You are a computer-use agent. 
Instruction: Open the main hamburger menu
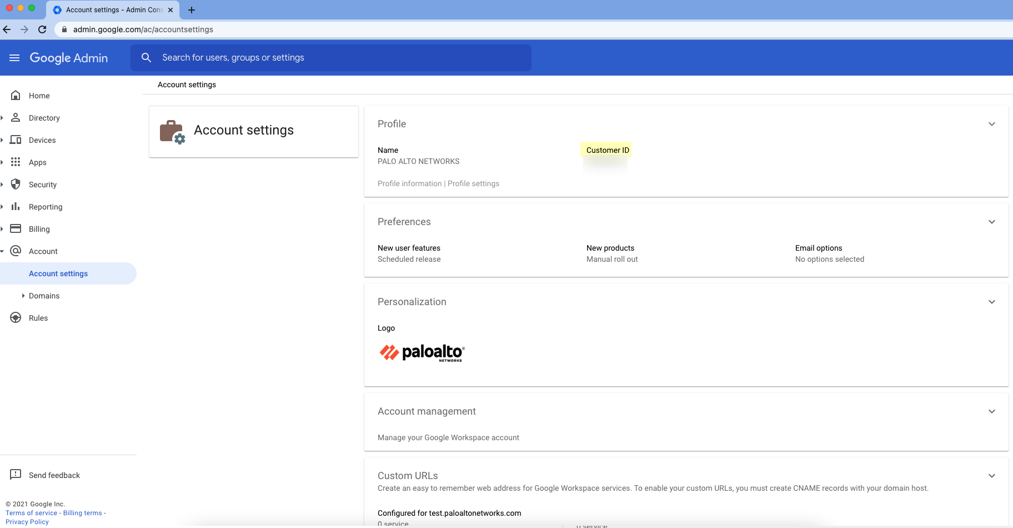coord(14,58)
